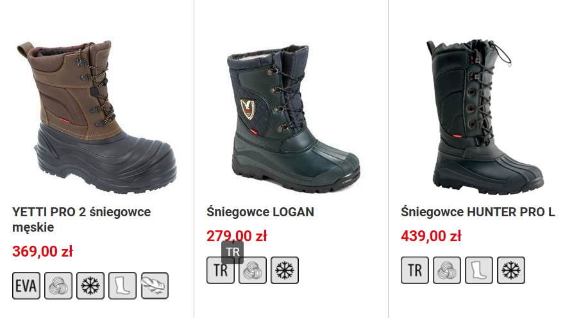
Task: Click the green LOGAN boot image
Action: [x=293, y=118]
